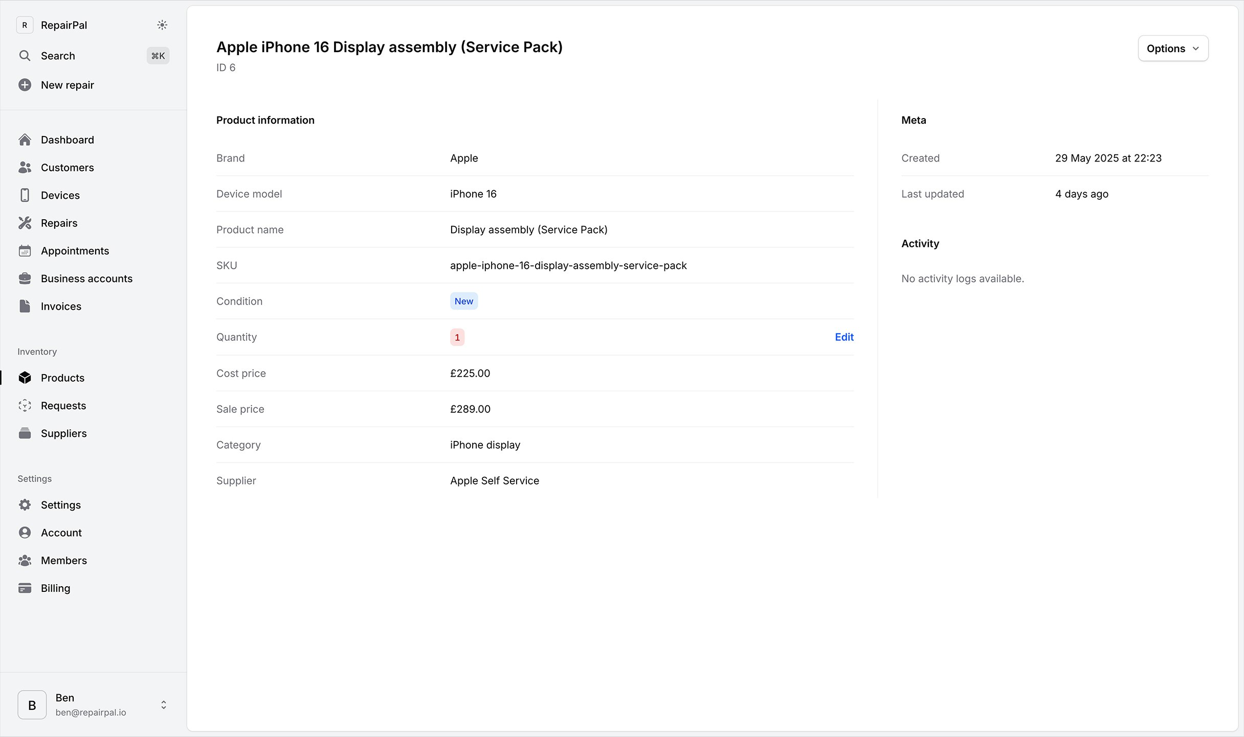
Task: Click the Repairs wrench icon
Action: click(25, 223)
